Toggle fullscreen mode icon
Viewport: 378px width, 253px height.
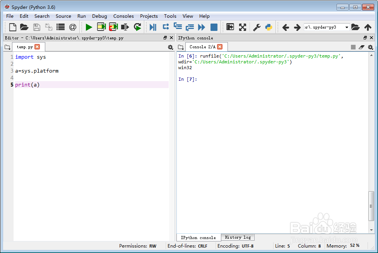point(243,27)
